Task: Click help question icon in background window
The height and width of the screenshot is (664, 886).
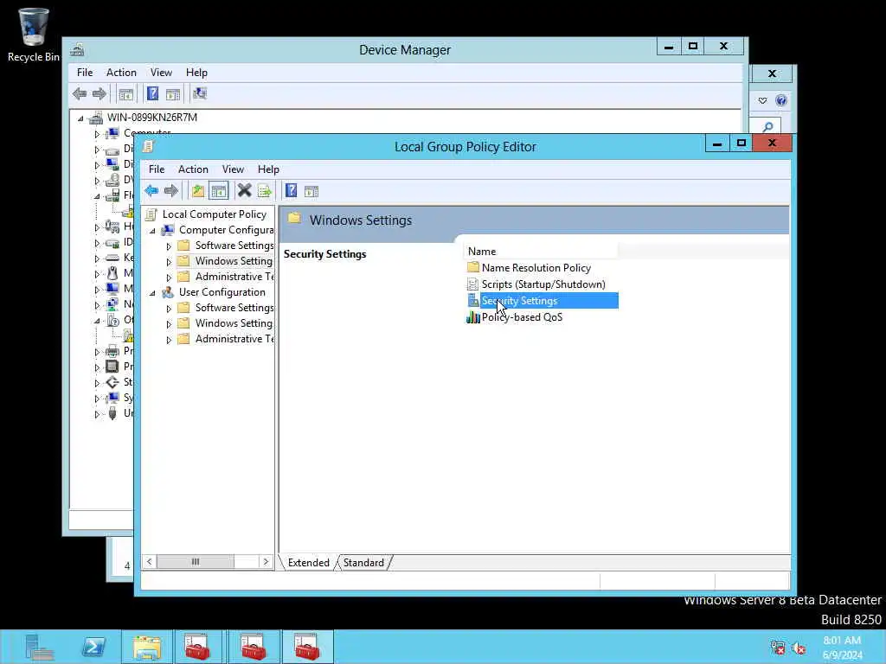Action: (781, 100)
